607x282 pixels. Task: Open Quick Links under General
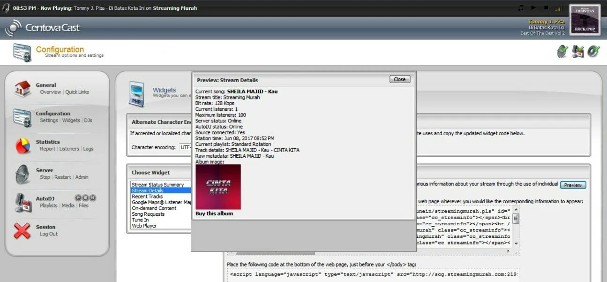tap(77, 92)
